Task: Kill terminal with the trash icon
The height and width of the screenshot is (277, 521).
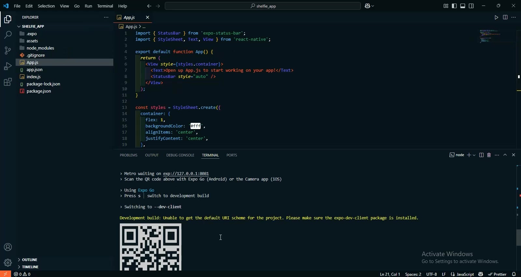Action: tap(489, 155)
